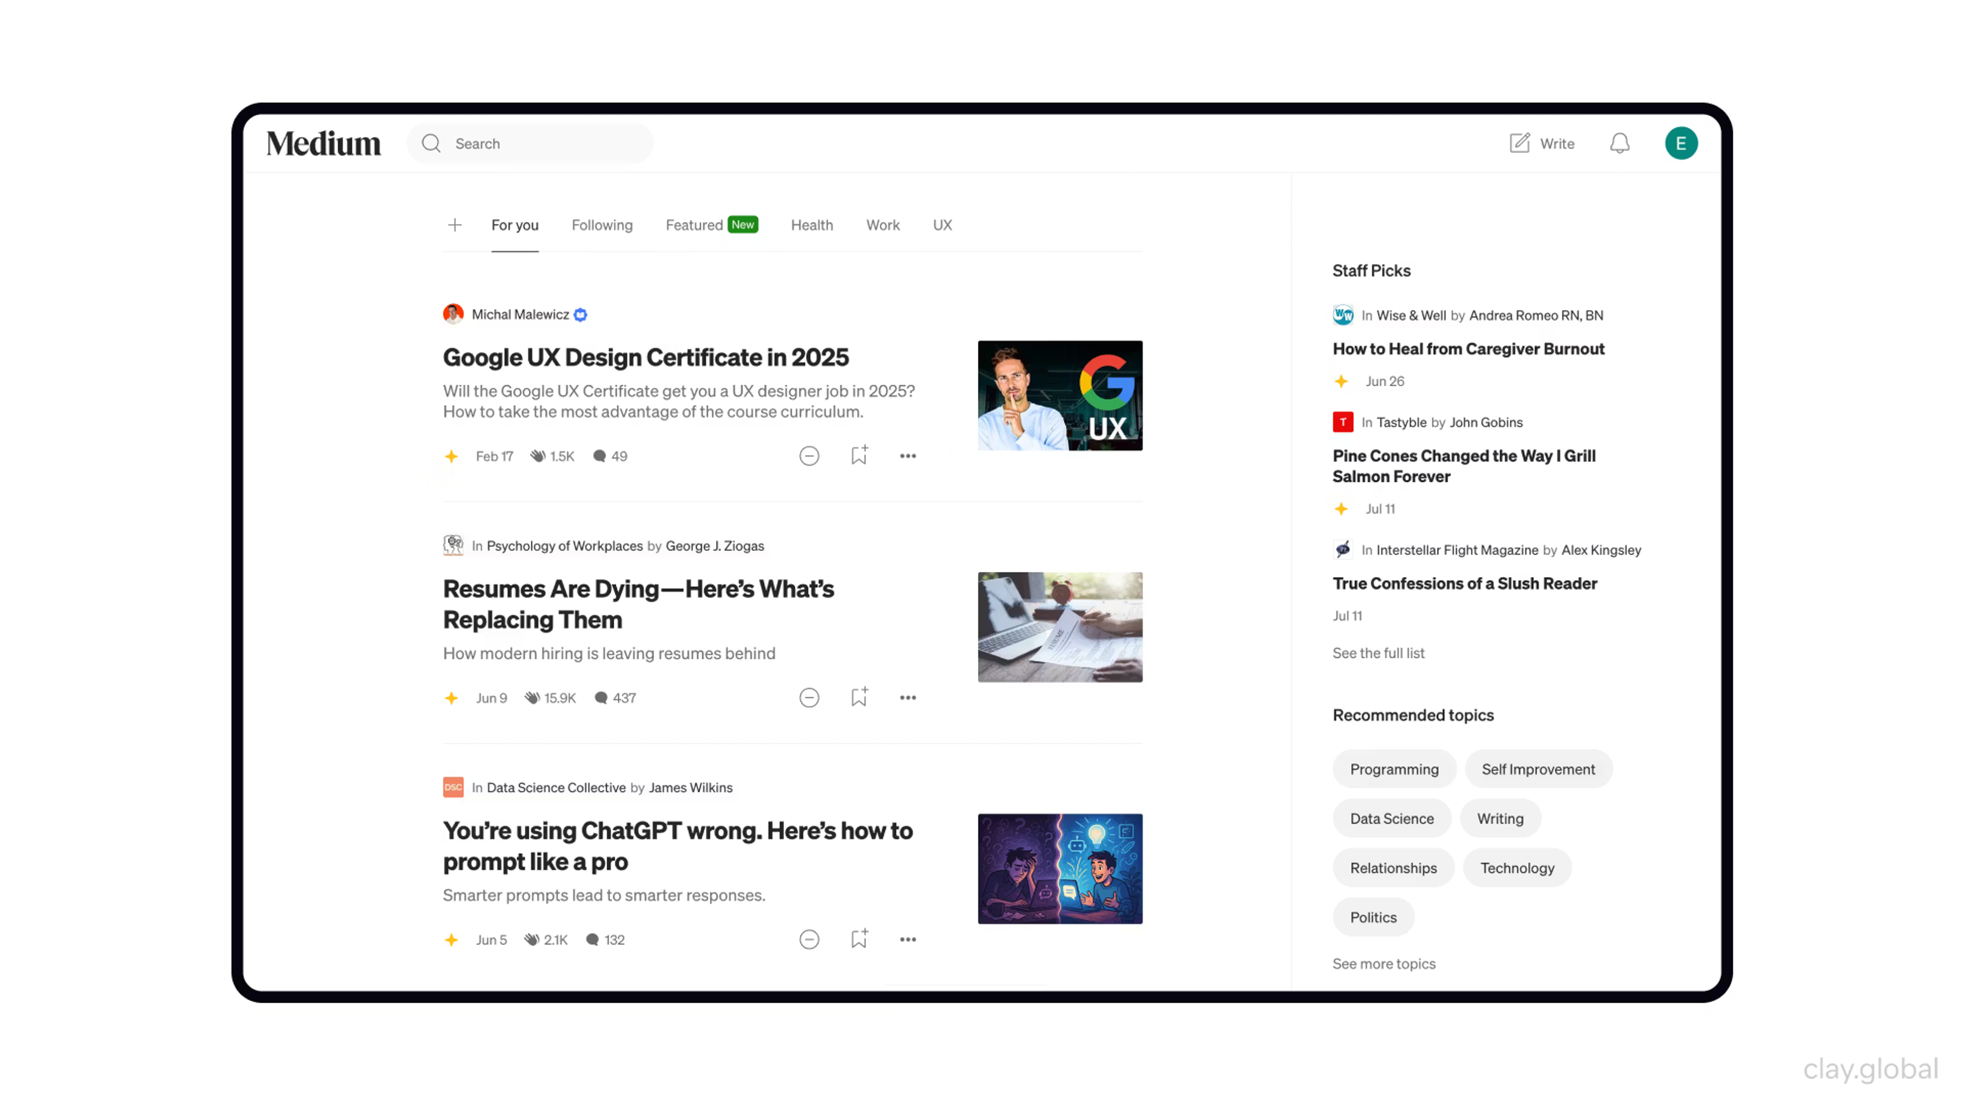This screenshot has width=1964, height=1105.
Task: Click the Data Science Collective DSC icon
Action: (453, 787)
